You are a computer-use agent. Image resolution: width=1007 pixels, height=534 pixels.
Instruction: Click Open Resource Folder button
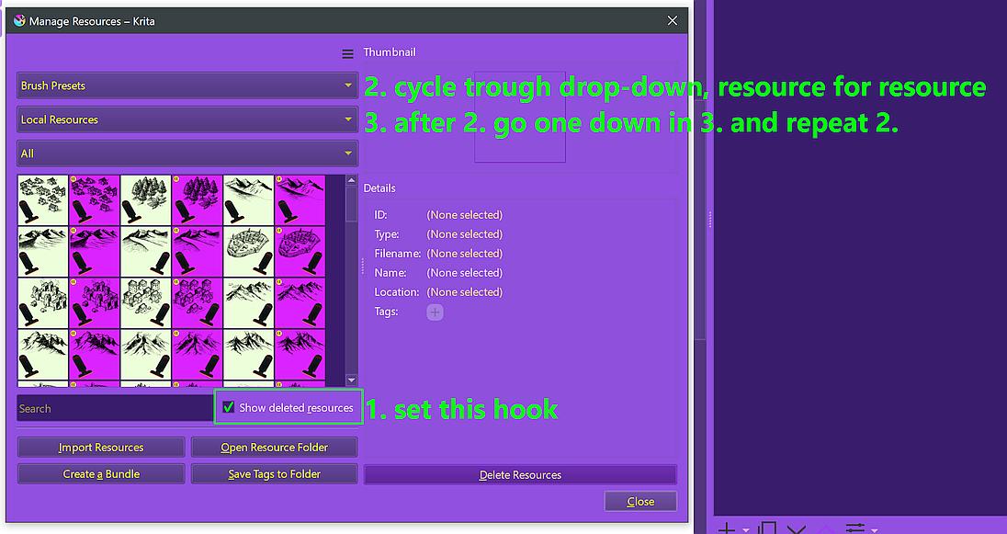(274, 448)
